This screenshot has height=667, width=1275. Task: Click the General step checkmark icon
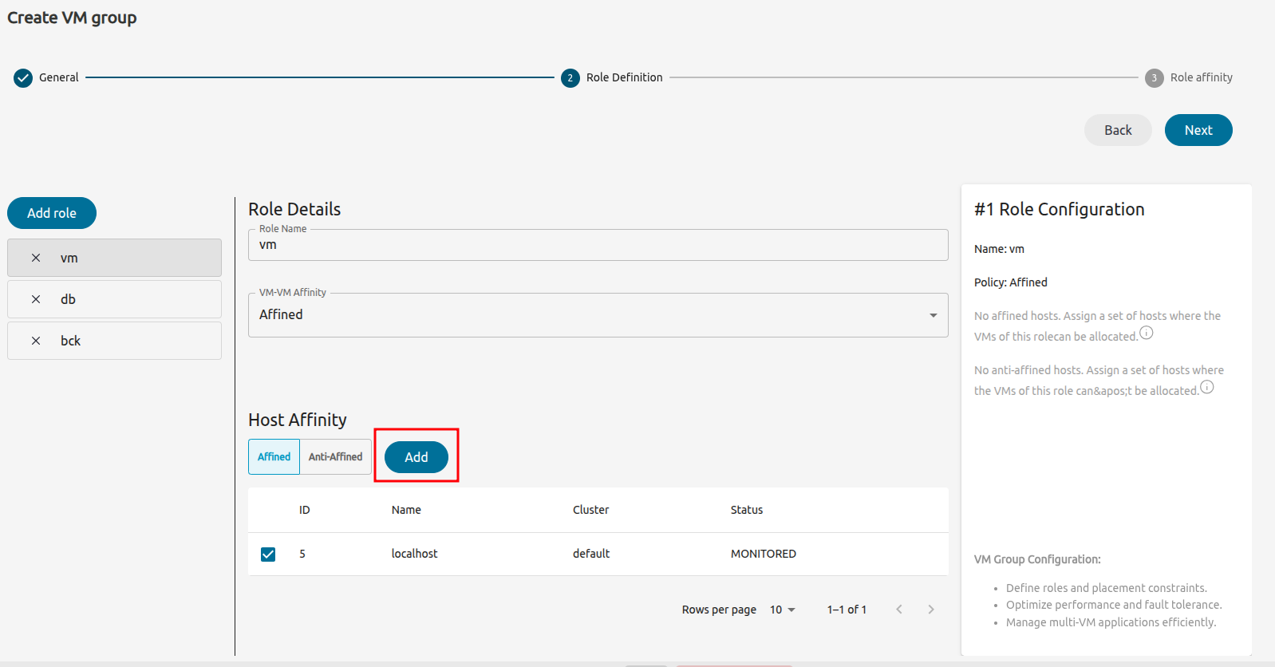(x=23, y=77)
